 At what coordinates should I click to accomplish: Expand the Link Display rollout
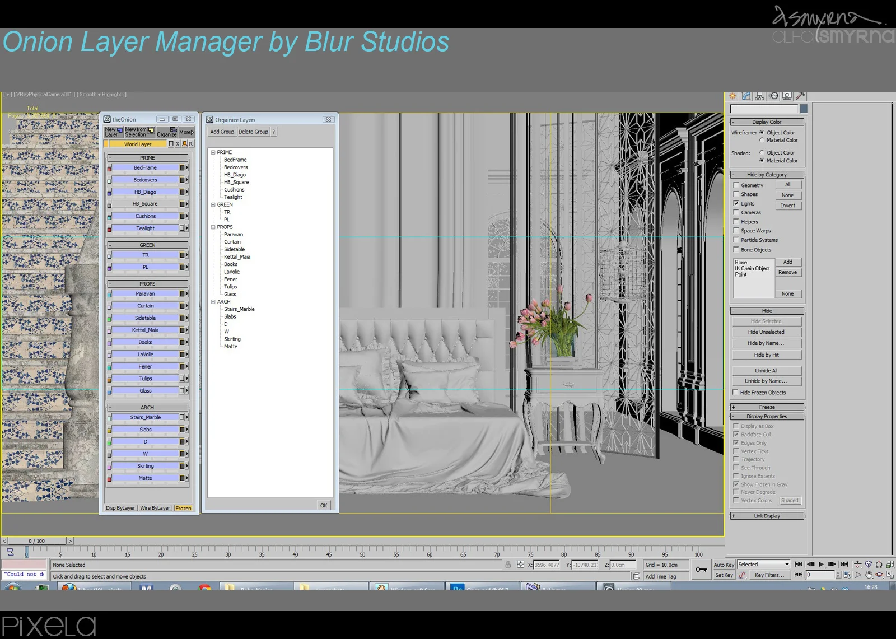pyautogui.click(x=767, y=516)
